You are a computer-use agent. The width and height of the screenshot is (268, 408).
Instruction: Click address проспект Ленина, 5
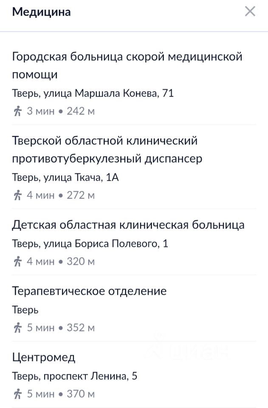click(75, 376)
